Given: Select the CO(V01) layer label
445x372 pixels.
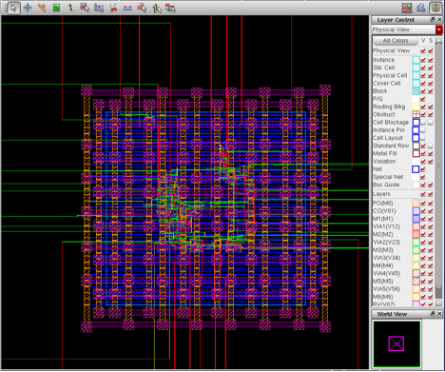Looking at the screenshot, I should (x=384, y=211).
